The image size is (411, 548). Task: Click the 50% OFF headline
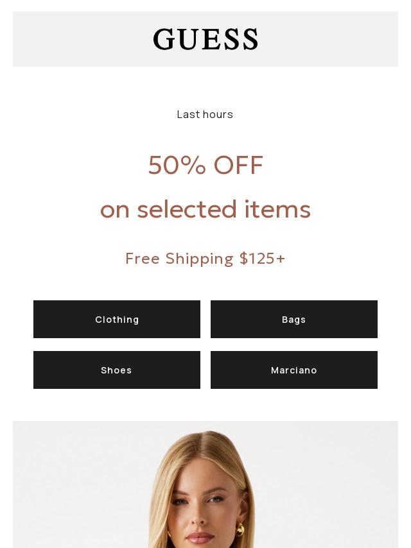(205, 165)
